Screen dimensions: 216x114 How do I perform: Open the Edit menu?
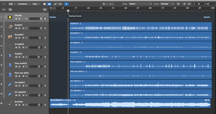click(x=12, y=4)
